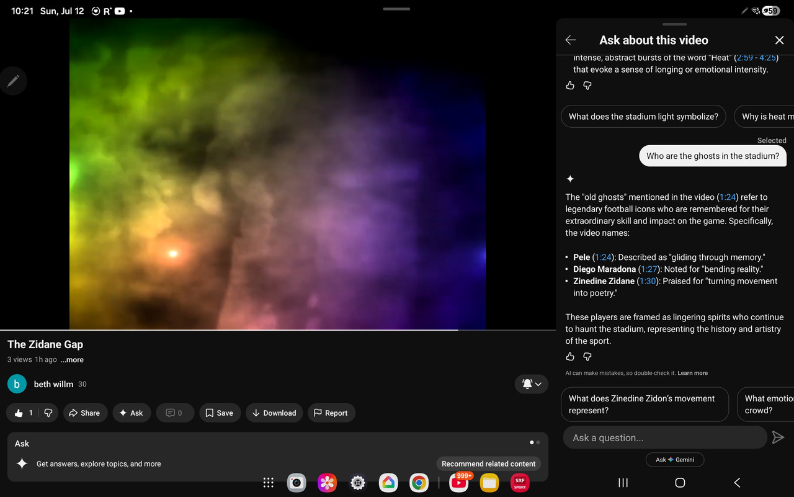The width and height of the screenshot is (794, 497).
Task: Tap the video title The Zidane Gap
Action: point(45,344)
